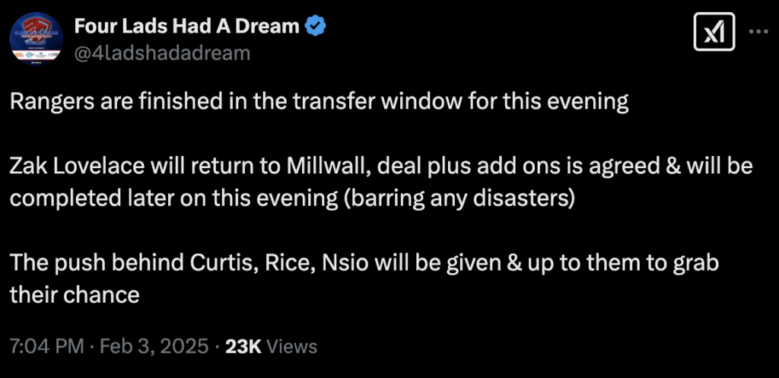The image size is (779, 378).
Task: Open the @4ladshadadream handle link
Action: pos(162,53)
